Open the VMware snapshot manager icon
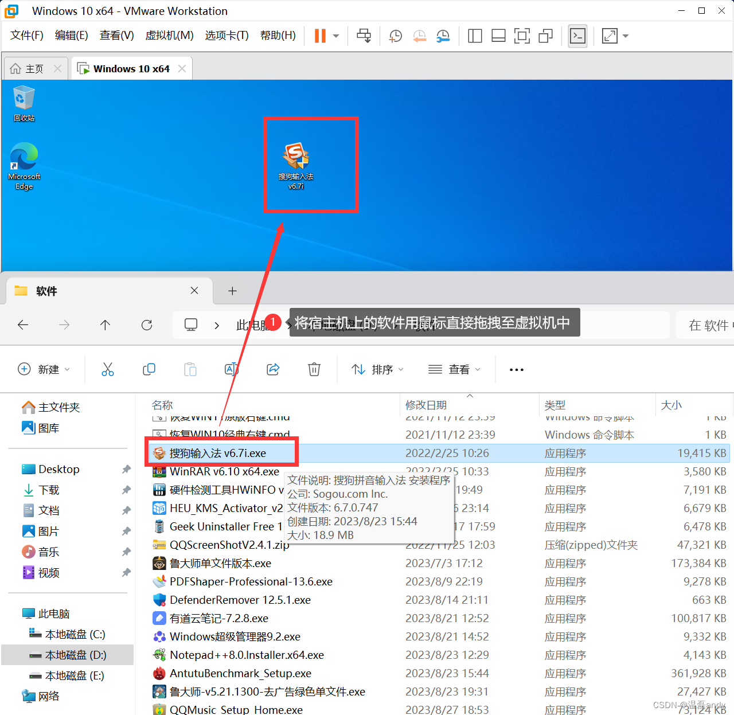This screenshot has width=734, height=715. click(443, 36)
